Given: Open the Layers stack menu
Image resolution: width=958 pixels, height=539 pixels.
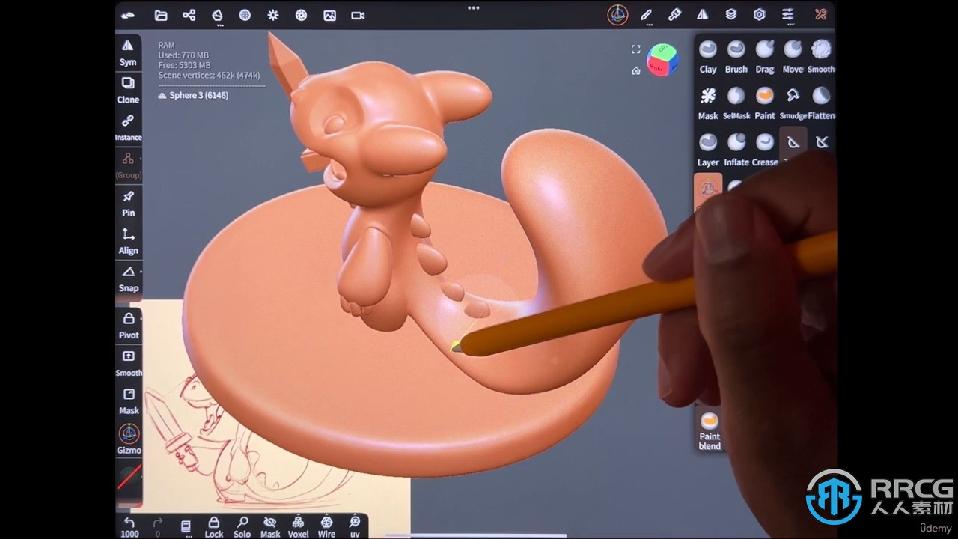Looking at the screenshot, I should pyautogui.click(x=731, y=15).
